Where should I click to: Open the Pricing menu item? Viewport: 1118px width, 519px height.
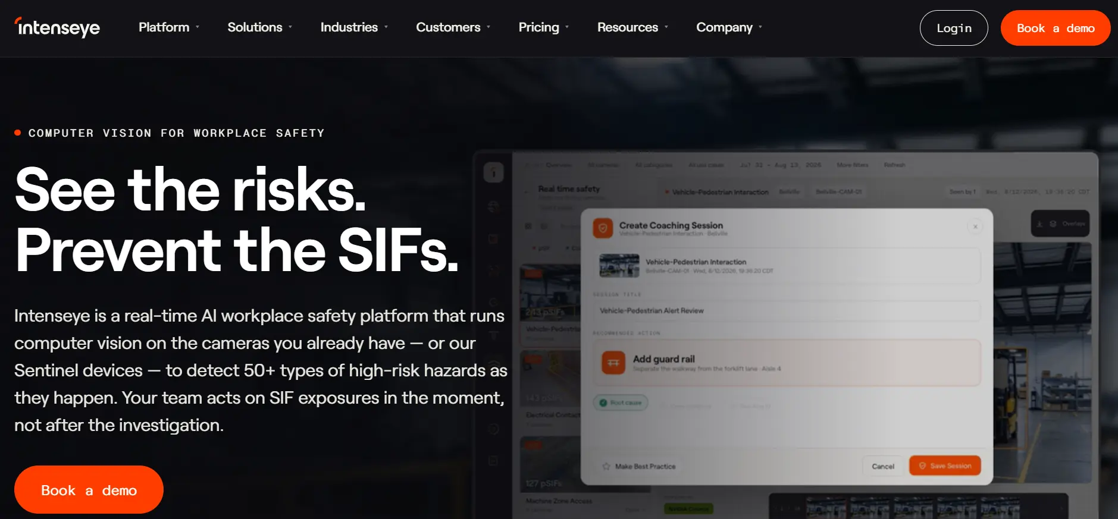[x=544, y=27]
